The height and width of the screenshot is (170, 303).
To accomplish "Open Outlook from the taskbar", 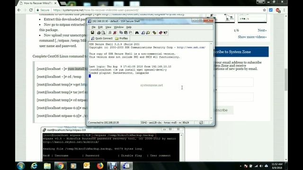I will [x=87, y=166].
